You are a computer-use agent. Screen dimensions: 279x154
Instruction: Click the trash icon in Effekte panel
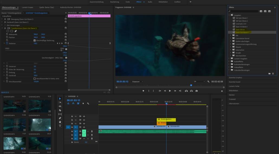pyautogui.click(x=273, y=73)
